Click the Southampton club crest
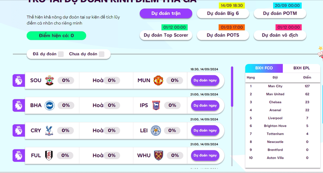Viewport: 323px width, 173px height. coord(49,80)
